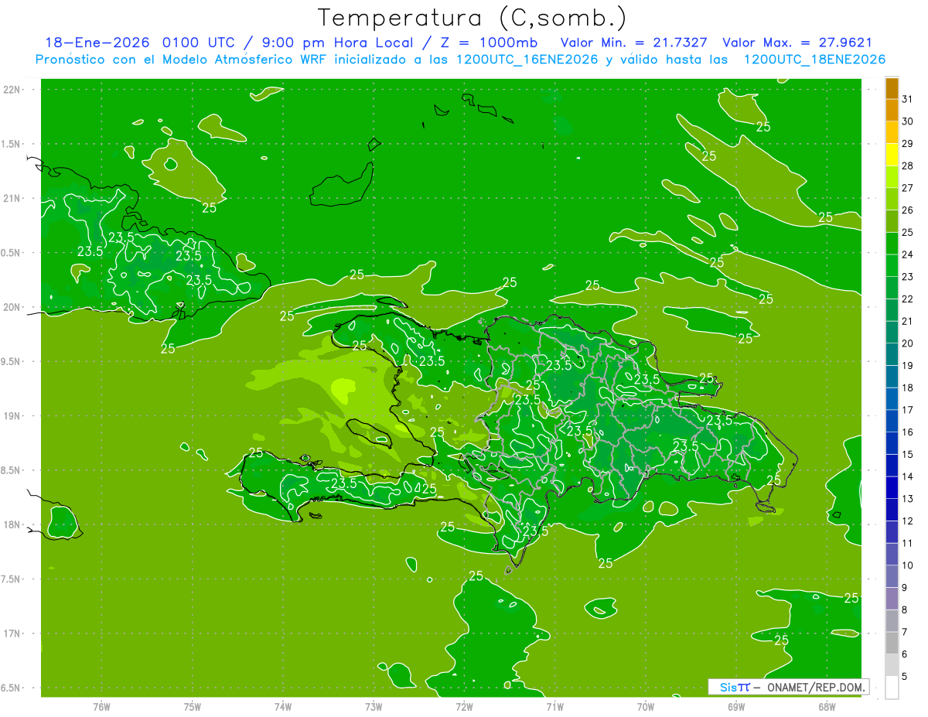Click the title "Temperatura (C,somb.)"
Image resolution: width=928 pixels, height=717 pixels.
pos(473,18)
